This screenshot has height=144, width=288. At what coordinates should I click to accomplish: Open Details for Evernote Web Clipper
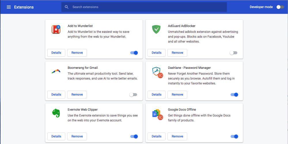56,136
